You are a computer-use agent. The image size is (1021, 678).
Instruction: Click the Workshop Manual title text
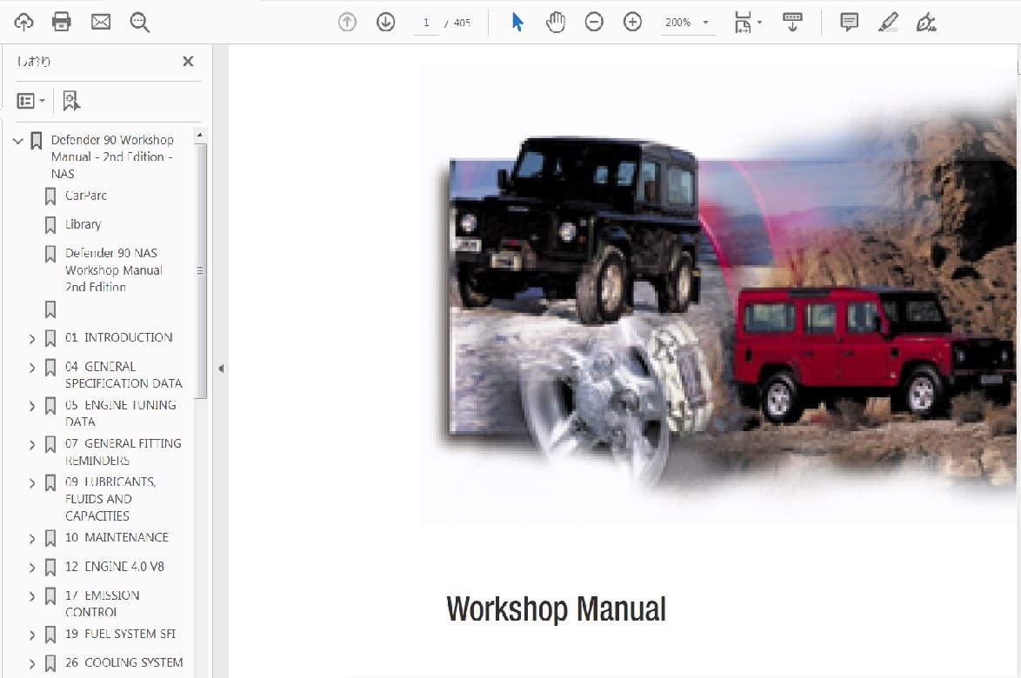tap(556, 609)
